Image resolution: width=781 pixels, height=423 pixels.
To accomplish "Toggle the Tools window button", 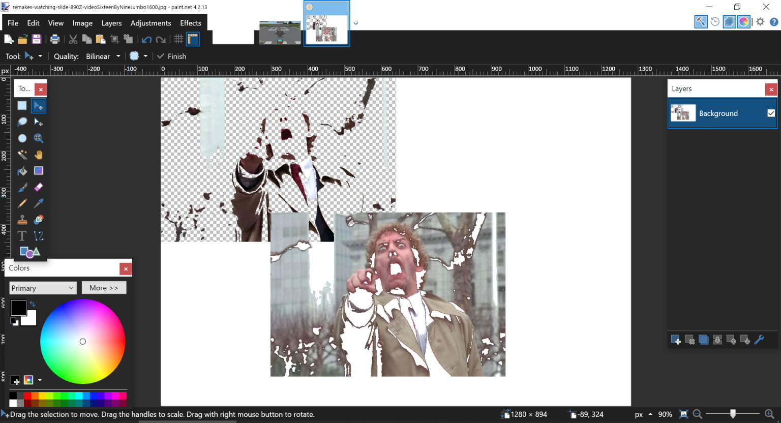I will [x=701, y=22].
